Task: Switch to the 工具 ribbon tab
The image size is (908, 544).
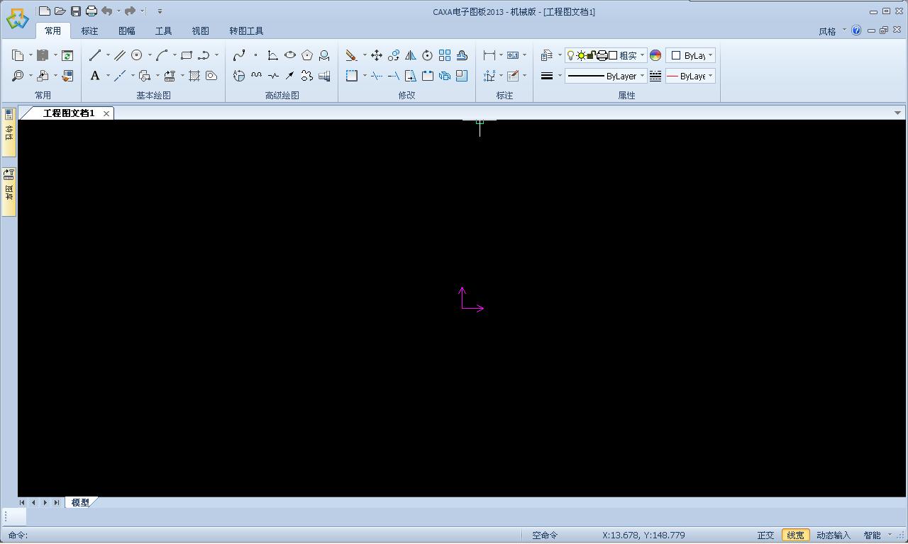Action: click(163, 31)
